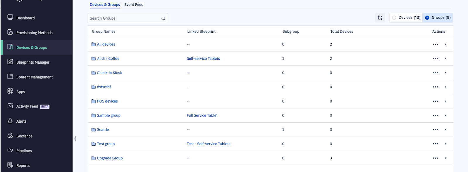Click the Dashboard icon in sidebar
The height and width of the screenshot is (172, 468).
tap(10, 17)
